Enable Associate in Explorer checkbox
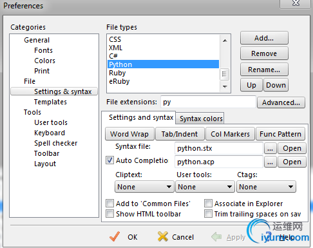This screenshot has height=248, width=313. pos(208,203)
